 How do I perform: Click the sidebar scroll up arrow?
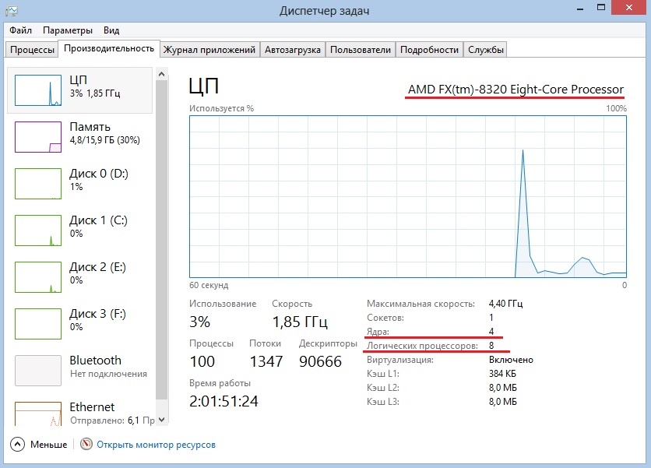coord(162,74)
